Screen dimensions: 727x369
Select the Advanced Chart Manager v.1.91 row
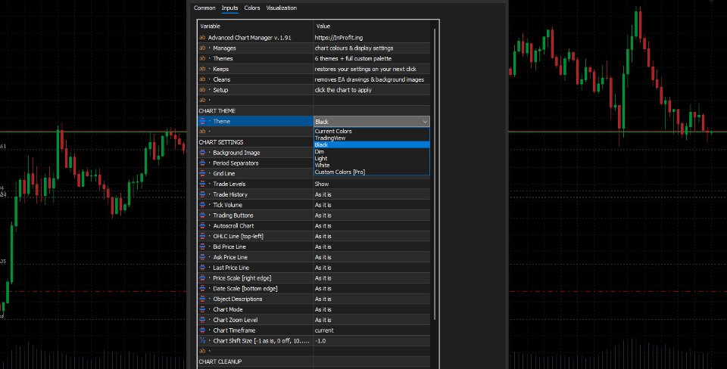click(314, 38)
